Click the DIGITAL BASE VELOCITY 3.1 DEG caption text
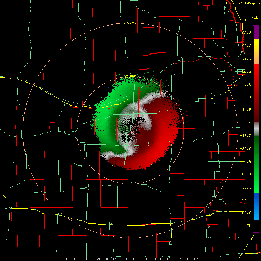Image resolution: width=261 pixels, height=261 pixels. coord(100,259)
